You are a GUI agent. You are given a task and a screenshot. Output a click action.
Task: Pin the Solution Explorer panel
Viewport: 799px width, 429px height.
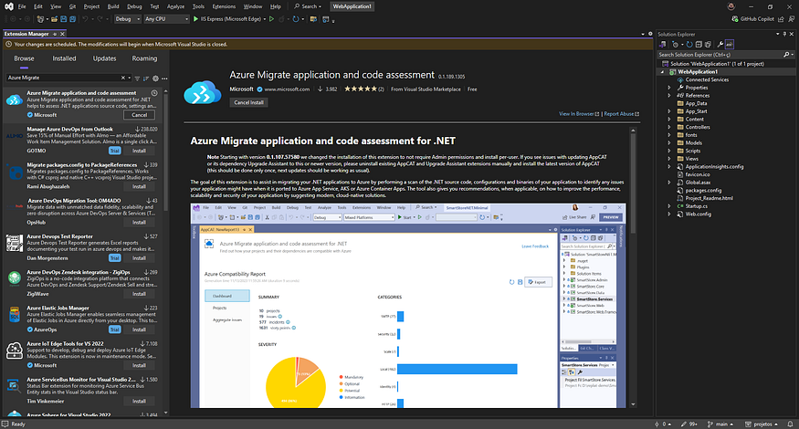(x=784, y=34)
